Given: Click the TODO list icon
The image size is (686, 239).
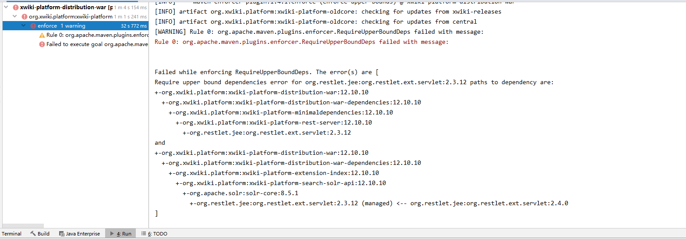Looking at the screenshot, I should point(144,234).
